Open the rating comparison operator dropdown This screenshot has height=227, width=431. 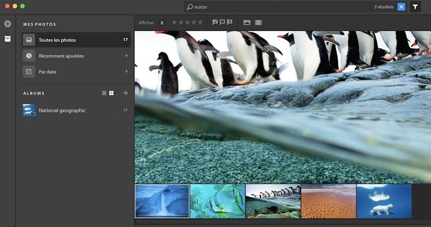click(x=162, y=23)
